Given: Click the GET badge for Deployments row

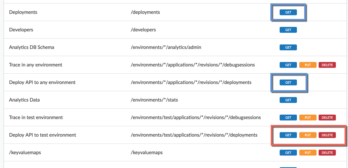Looking at the screenshot, I should pos(288,12).
